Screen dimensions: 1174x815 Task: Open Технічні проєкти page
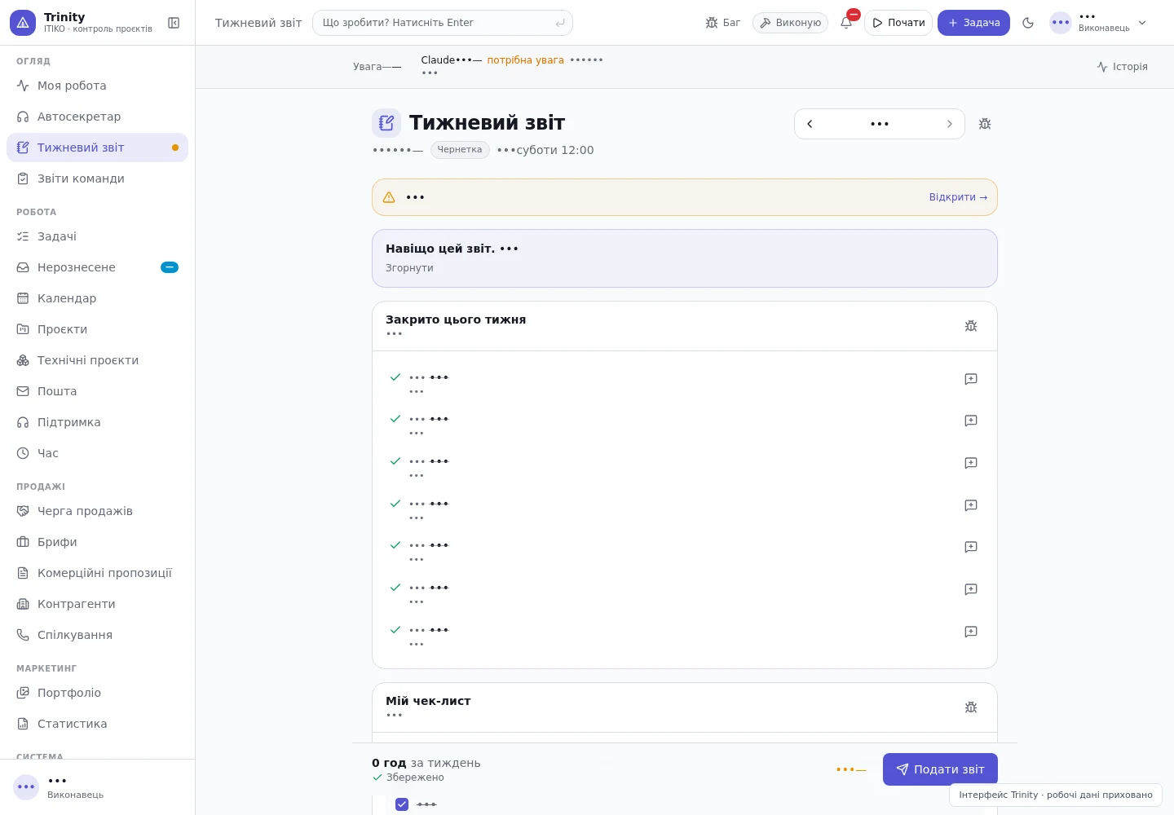pos(97,360)
